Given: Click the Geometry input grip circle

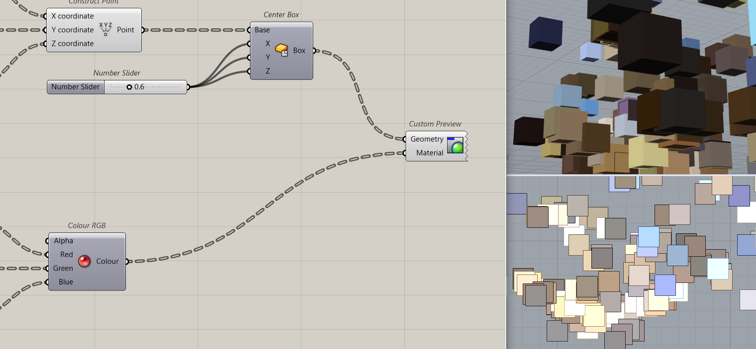Looking at the screenshot, I should coord(405,139).
